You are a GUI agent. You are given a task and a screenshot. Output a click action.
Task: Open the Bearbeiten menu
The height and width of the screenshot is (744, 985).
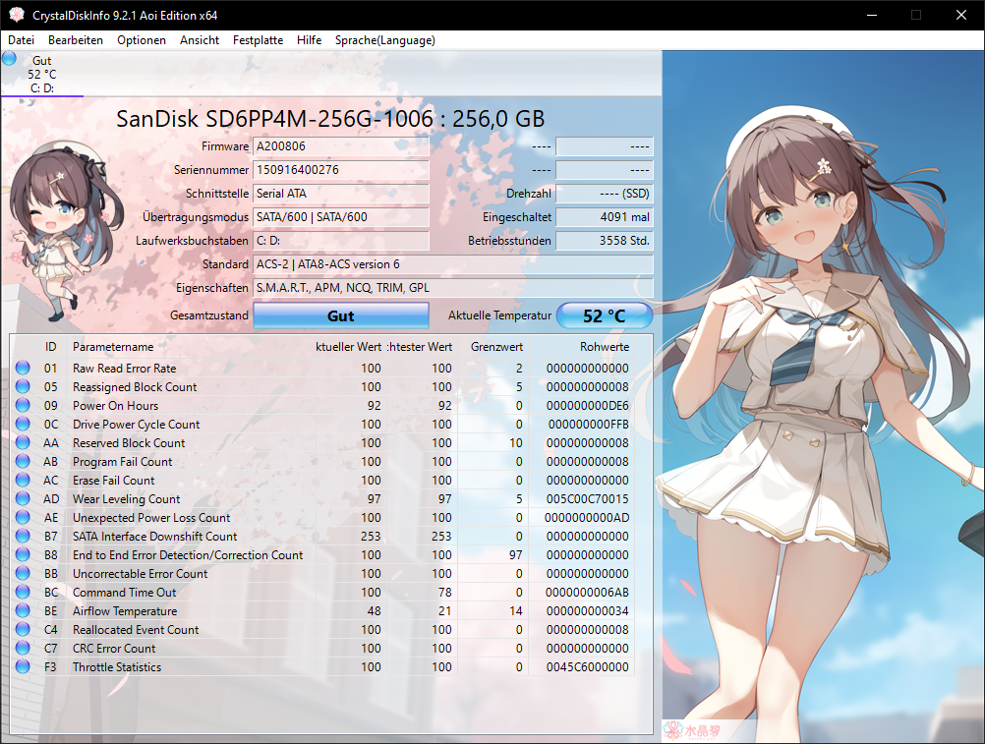click(x=76, y=40)
